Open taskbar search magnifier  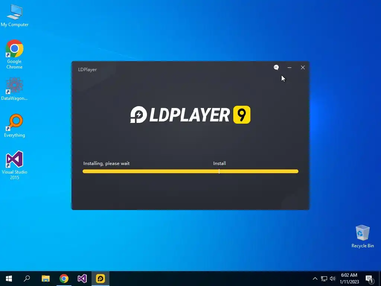[x=27, y=279]
